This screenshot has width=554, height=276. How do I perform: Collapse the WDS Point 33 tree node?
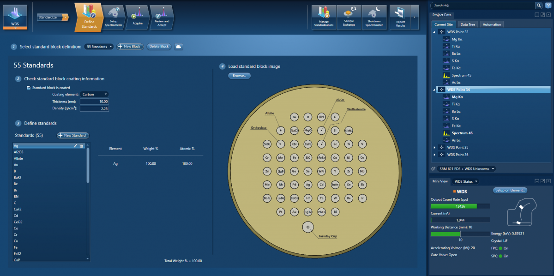(x=434, y=32)
